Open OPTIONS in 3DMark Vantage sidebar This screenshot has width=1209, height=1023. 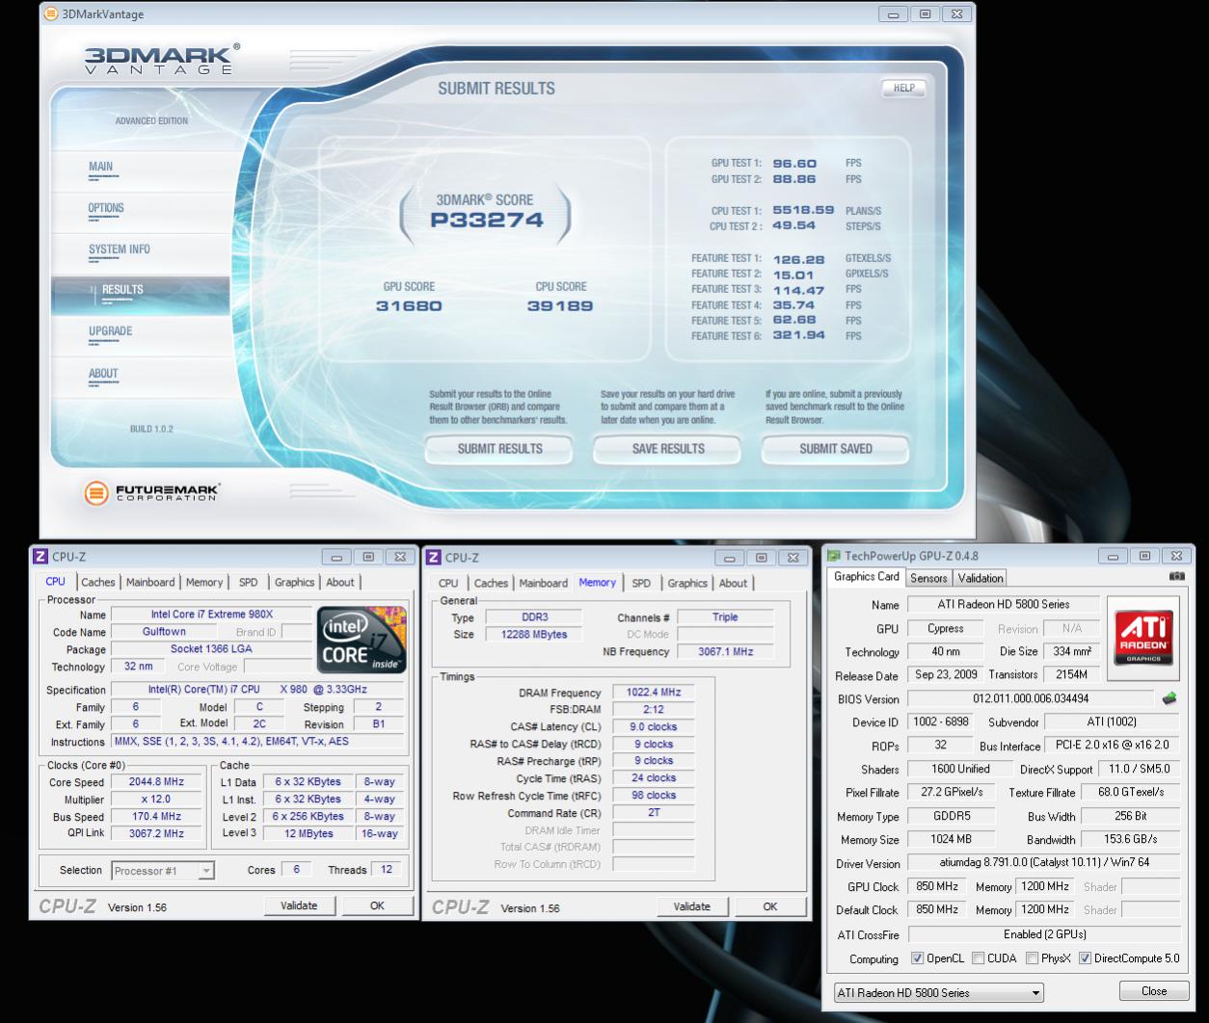point(106,208)
